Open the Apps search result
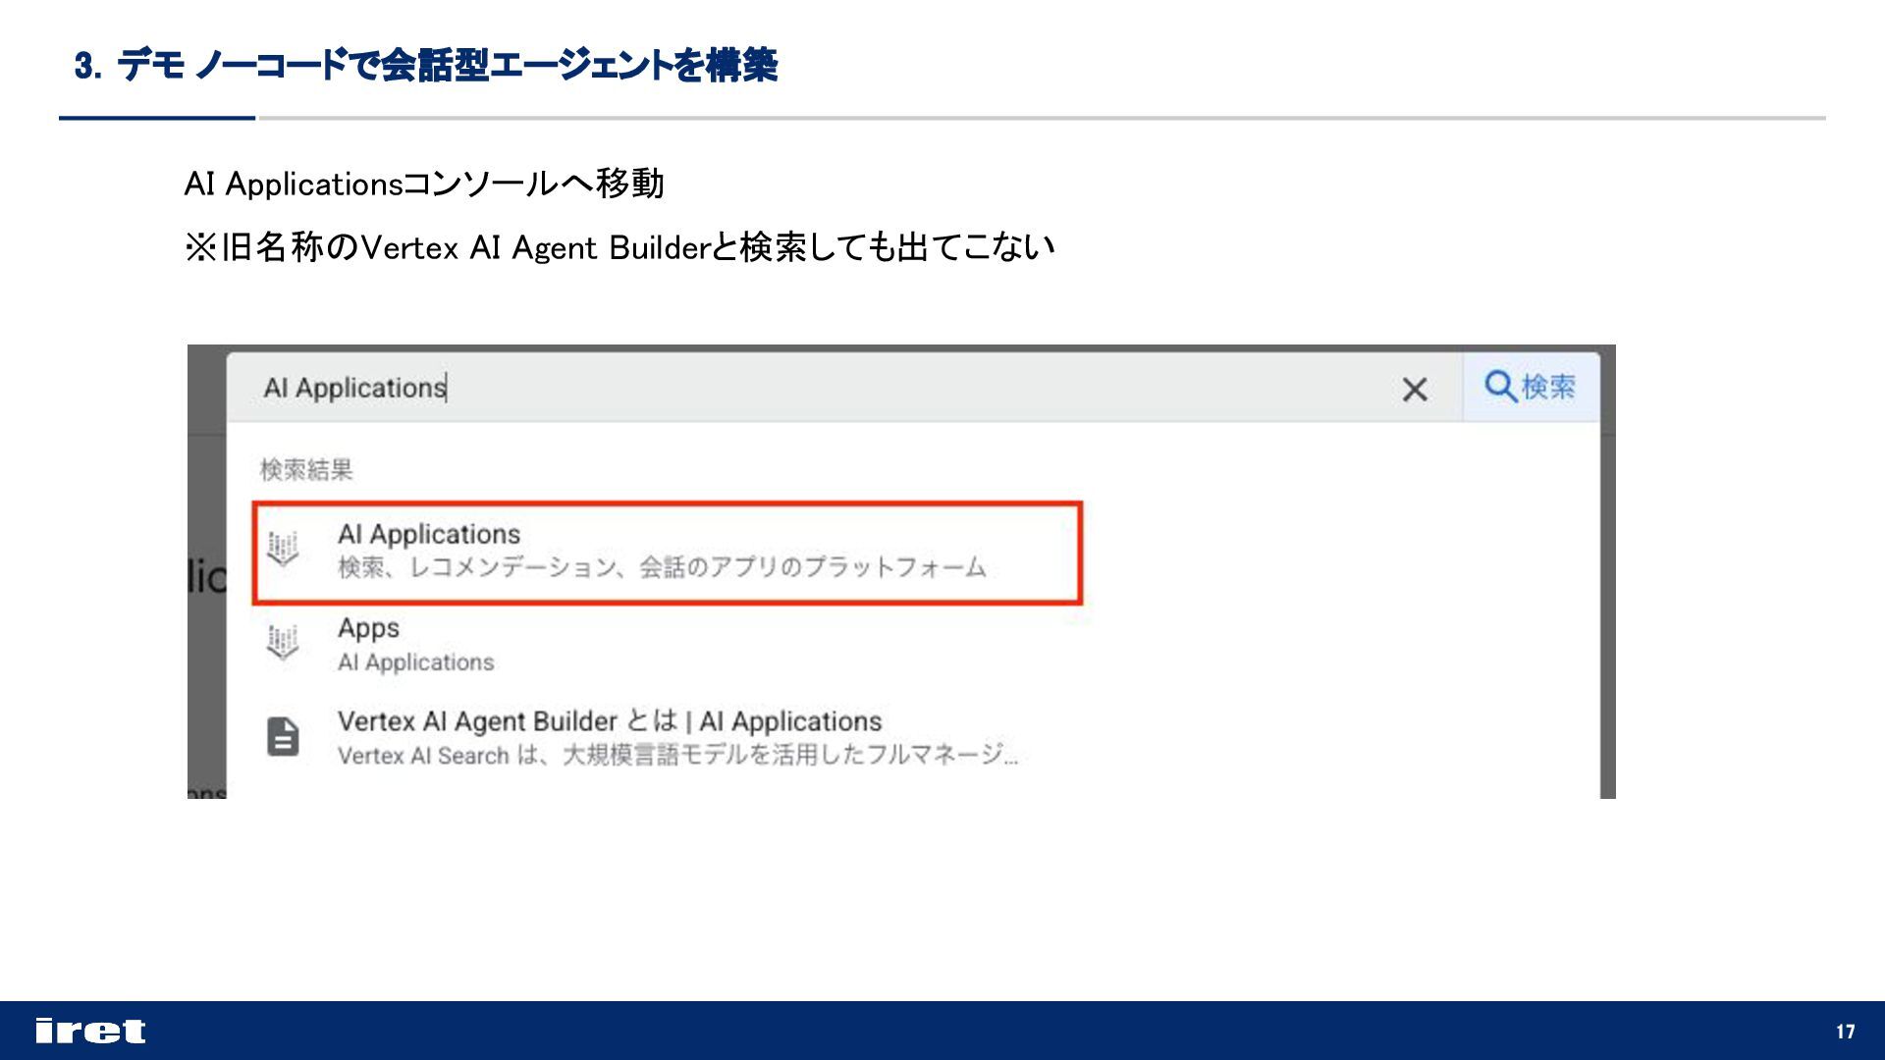Image resolution: width=1885 pixels, height=1060 pixels. (x=668, y=644)
